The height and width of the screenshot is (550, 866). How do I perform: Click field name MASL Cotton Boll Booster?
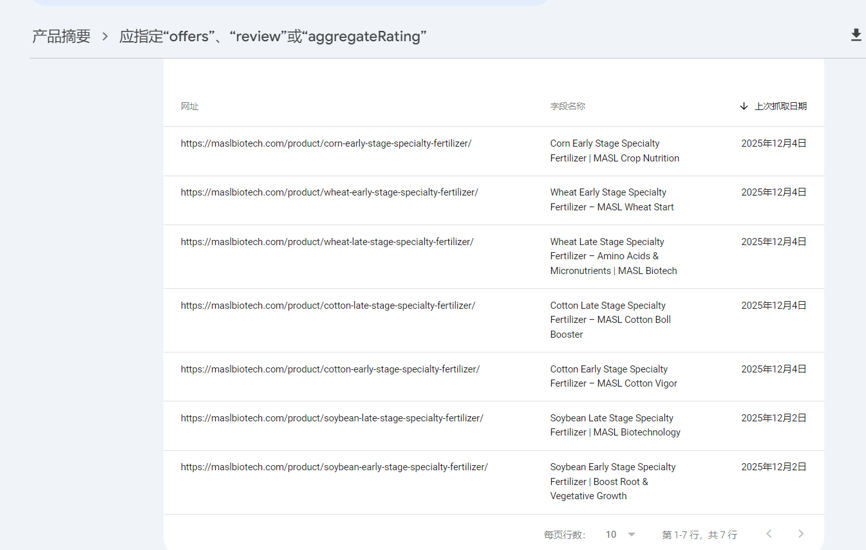coord(610,320)
